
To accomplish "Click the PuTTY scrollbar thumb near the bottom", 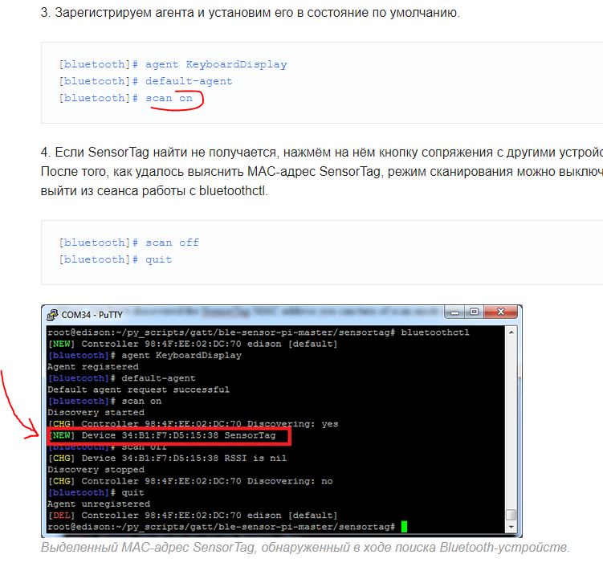I will tap(511, 515).
